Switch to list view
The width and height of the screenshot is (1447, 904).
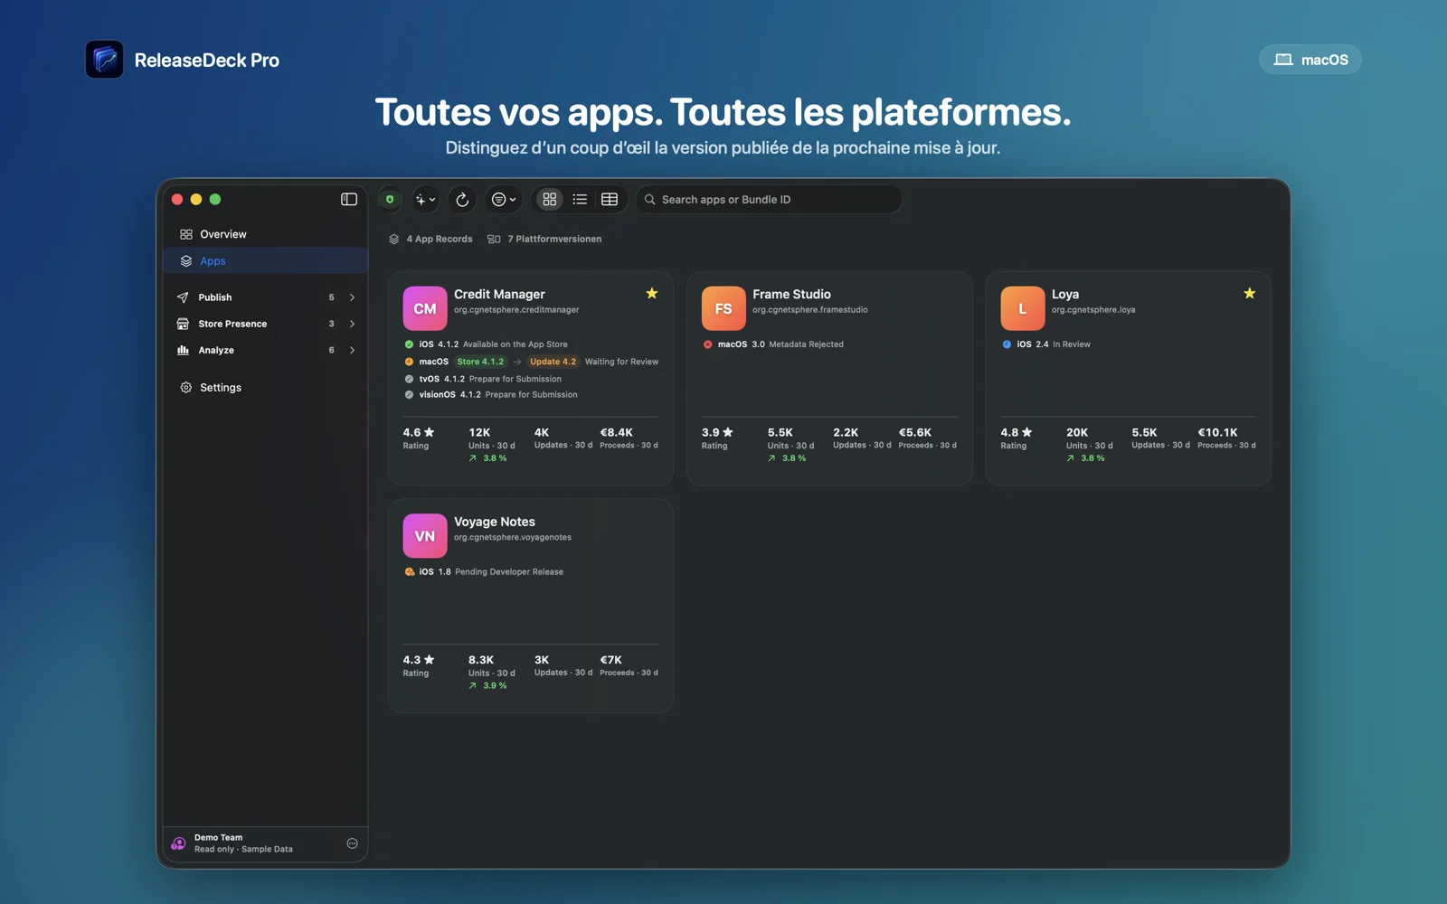tap(580, 199)
